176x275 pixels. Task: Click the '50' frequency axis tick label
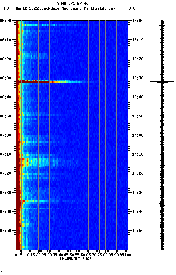pos(72,255)
